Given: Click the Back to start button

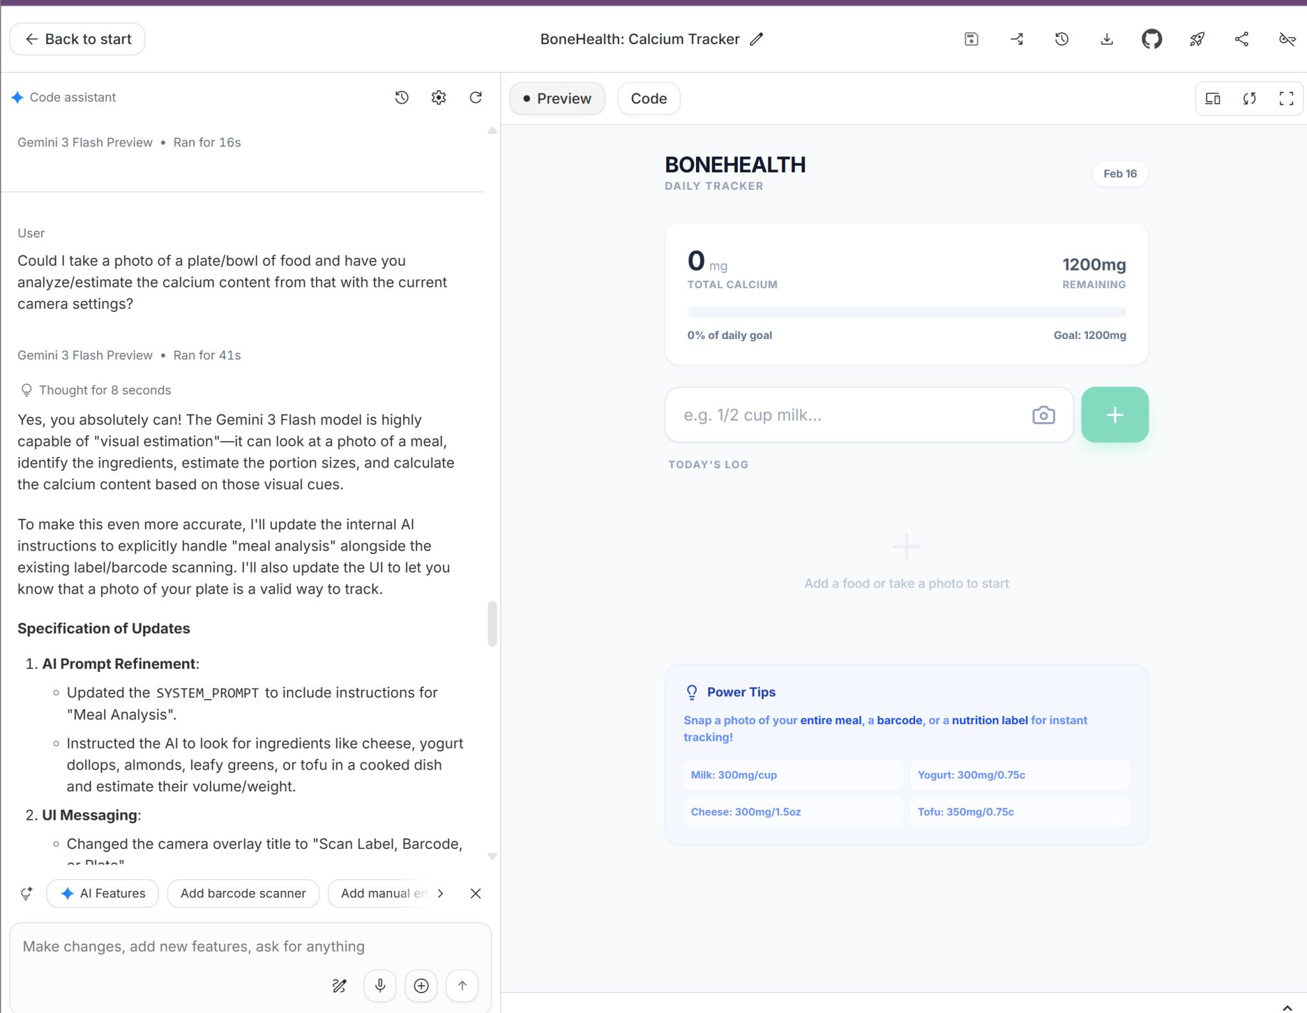Looking at the screenshot, I should (77, 39).
